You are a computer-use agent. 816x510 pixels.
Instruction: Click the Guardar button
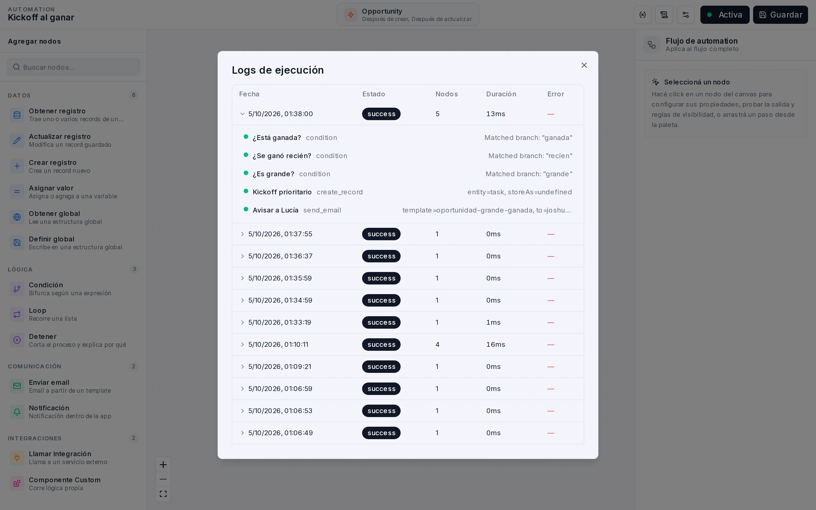click(x=780, y=14)
